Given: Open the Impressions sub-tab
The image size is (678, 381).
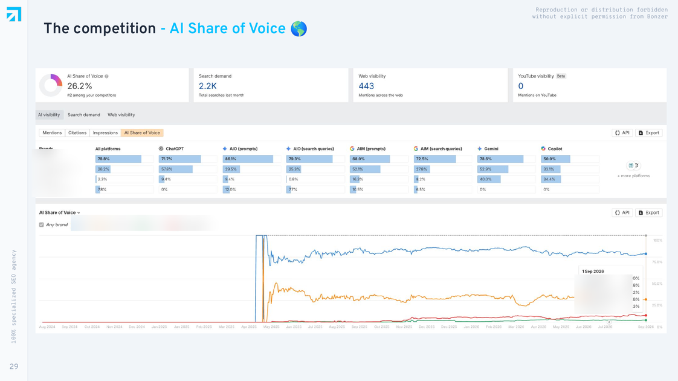Looking at the screenshot, I should click(x=105, y=133).
